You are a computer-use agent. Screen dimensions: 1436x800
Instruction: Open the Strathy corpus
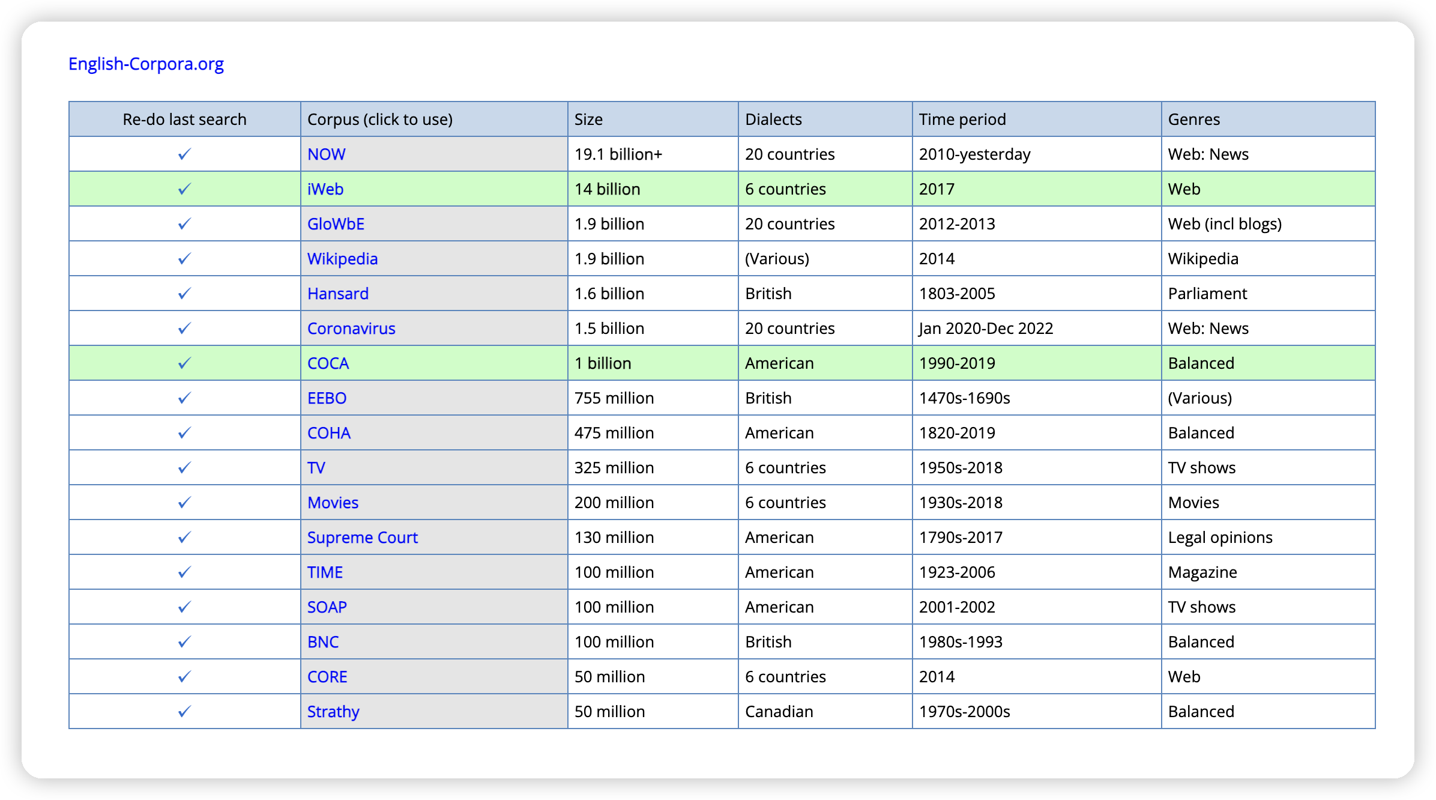pos(333,712)
